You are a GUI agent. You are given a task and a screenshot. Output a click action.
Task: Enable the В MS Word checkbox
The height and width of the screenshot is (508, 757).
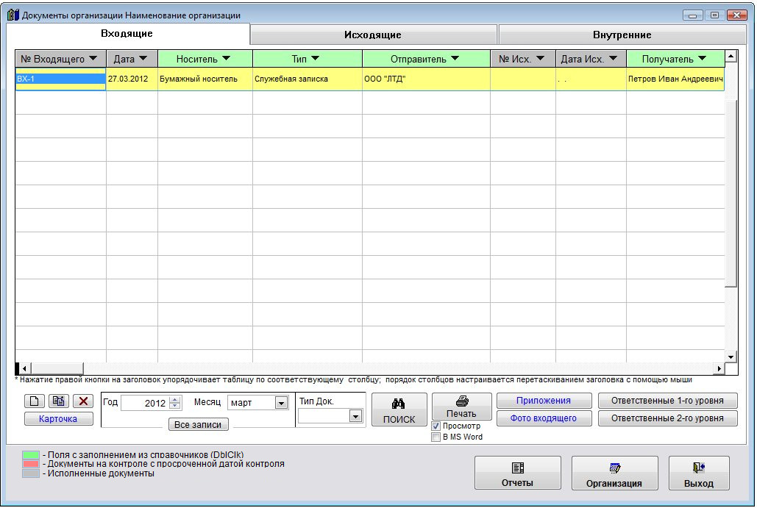click(x=436, y=437)
